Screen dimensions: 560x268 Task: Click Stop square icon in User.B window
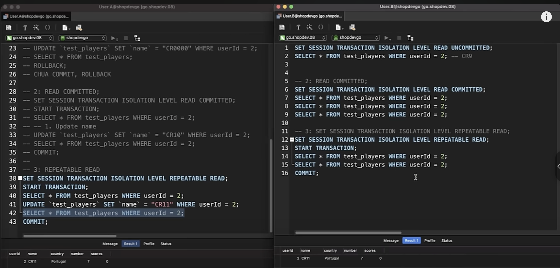(399, 38)
